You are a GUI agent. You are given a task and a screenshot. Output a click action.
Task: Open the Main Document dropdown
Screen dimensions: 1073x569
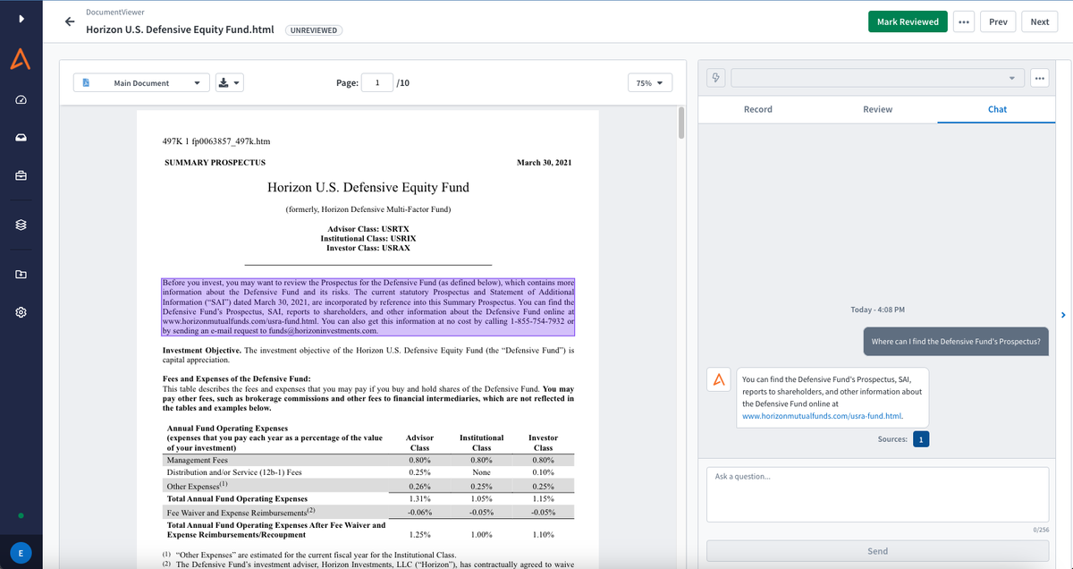141,81
